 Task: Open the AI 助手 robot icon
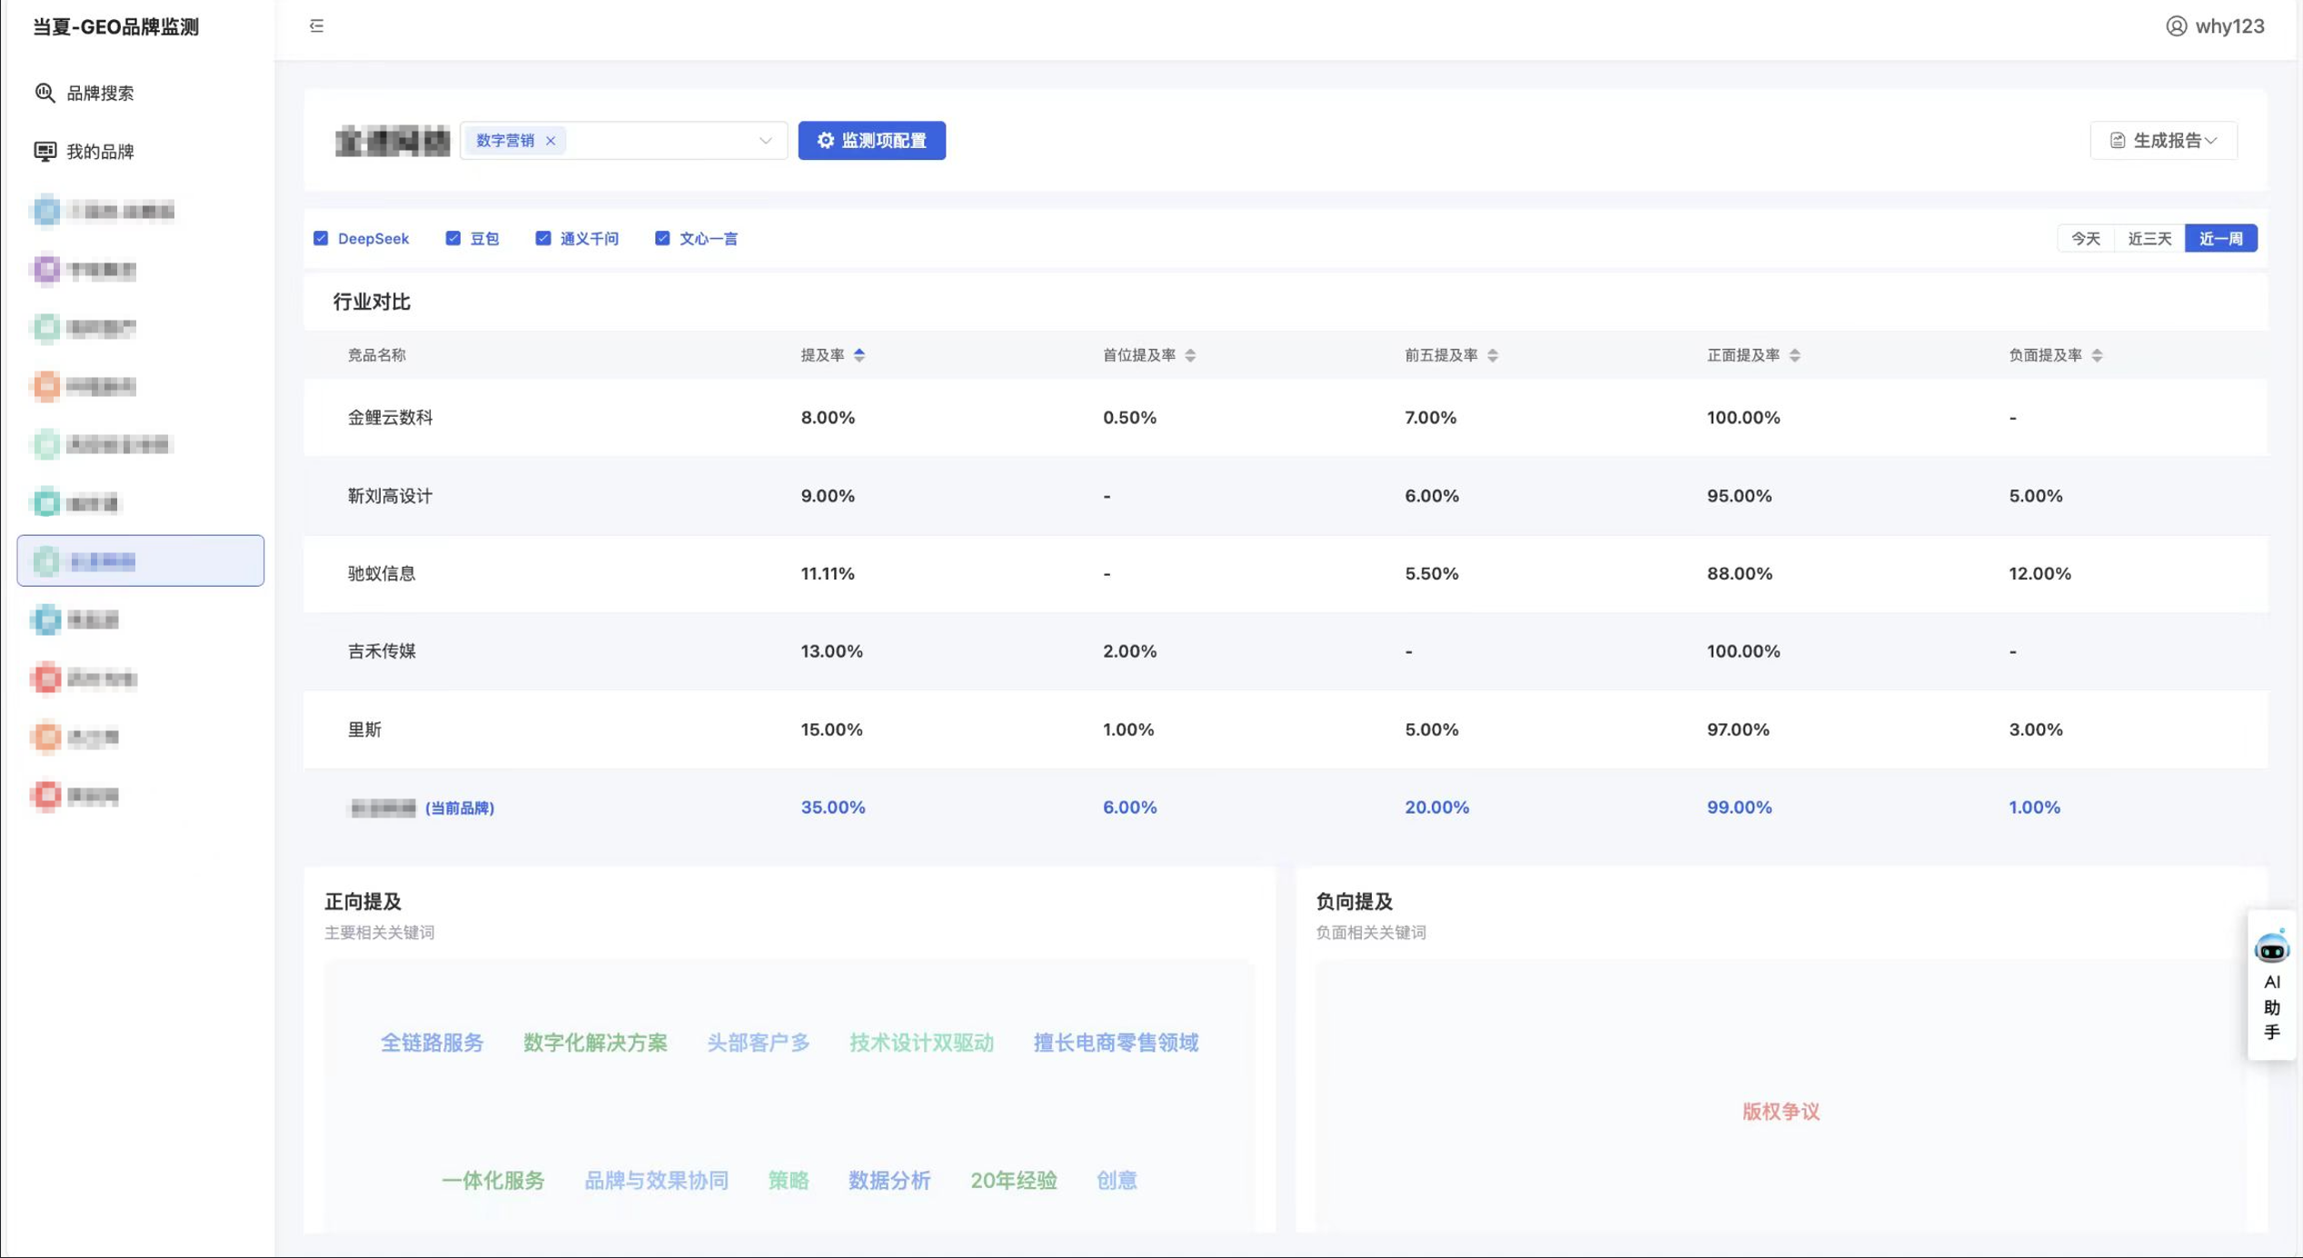(x=2271, y=948)
